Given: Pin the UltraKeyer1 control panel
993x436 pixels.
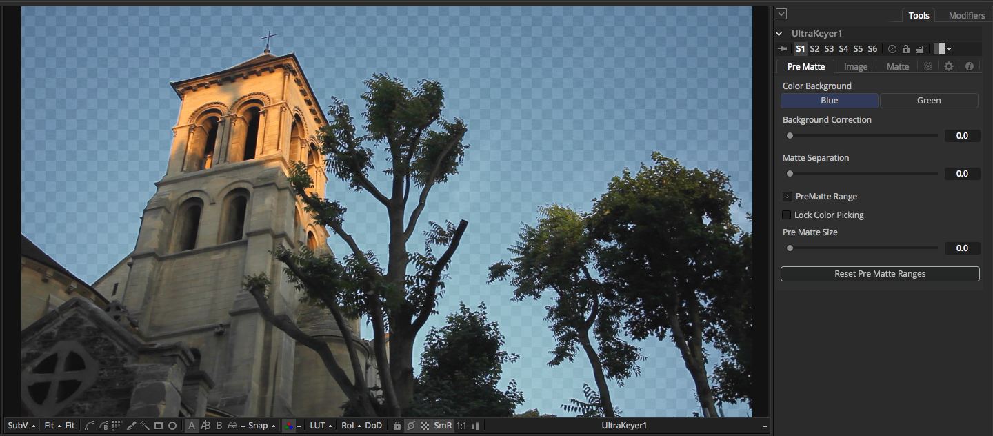Looking at the screenshot, I should coord(782,48).
